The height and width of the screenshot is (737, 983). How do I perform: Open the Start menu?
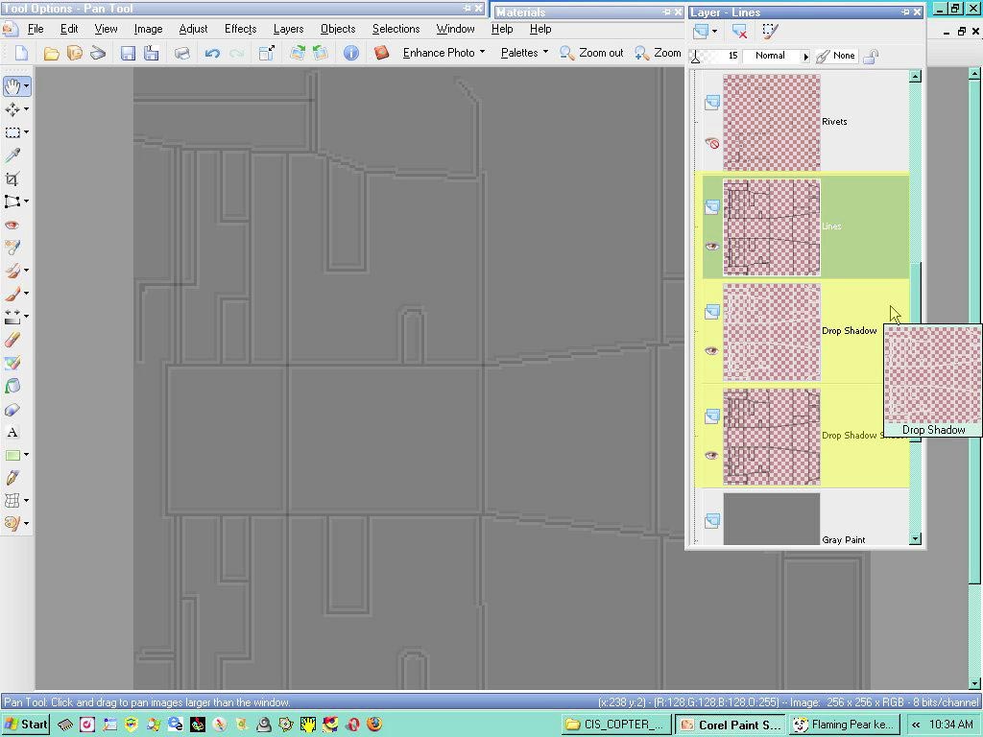[x=26, y=725]
